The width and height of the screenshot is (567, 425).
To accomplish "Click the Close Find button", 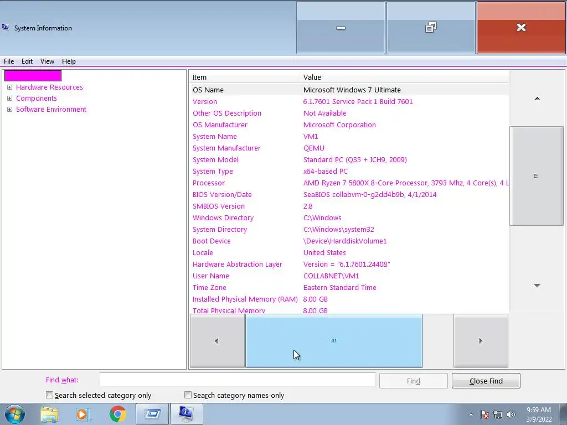I will [486, 381].
